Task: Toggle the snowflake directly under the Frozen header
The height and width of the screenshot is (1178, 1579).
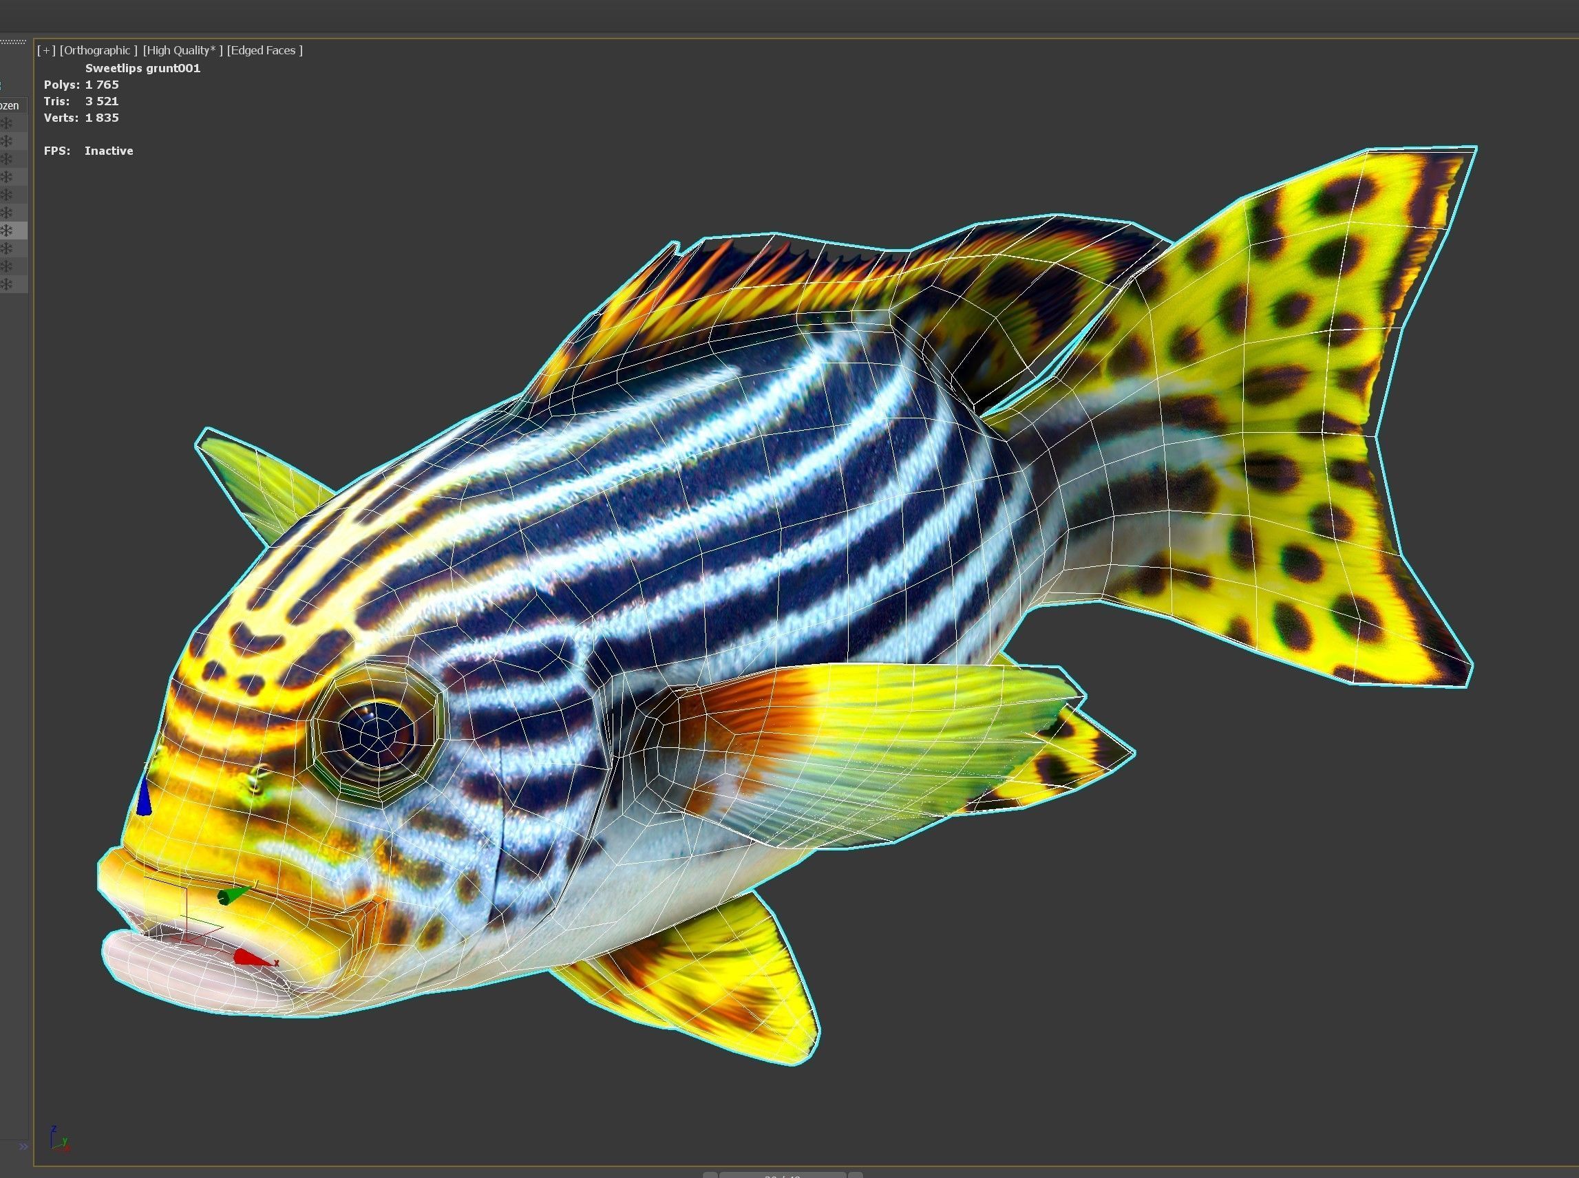Action: click(x=6, y=123)
